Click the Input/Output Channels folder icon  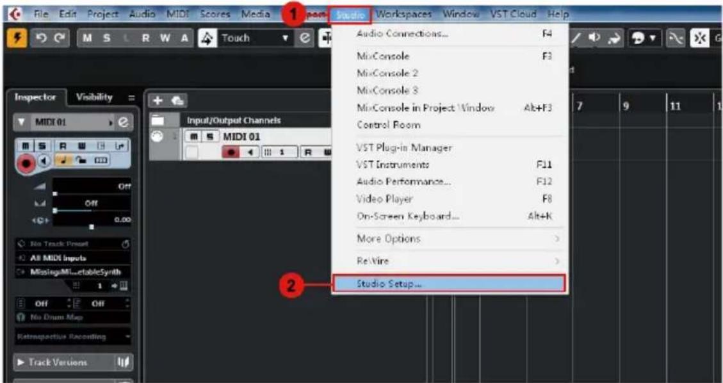(158, 121)
